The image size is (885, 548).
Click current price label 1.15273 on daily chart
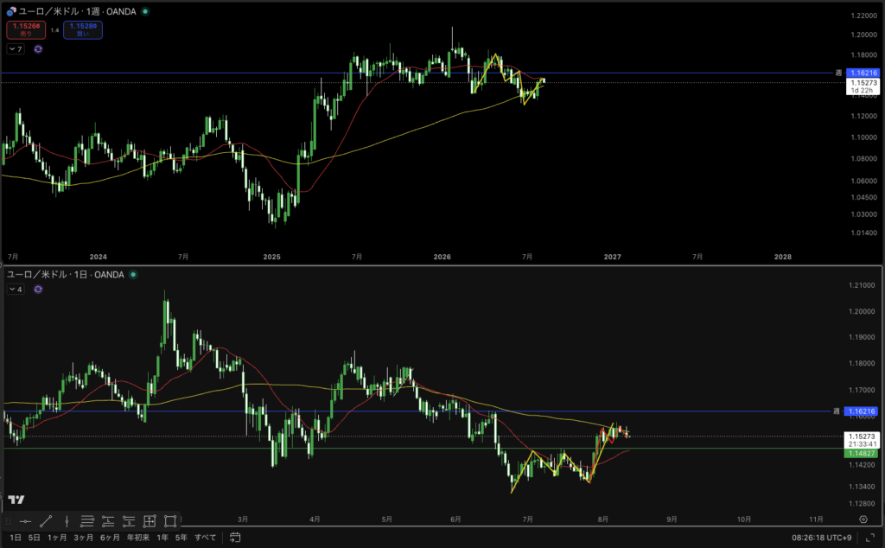pyautogui.click(x=862, y=440)
